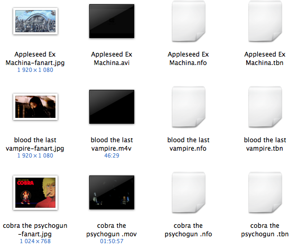Click the blood the last vampire.nfo icon

[188, 107]
